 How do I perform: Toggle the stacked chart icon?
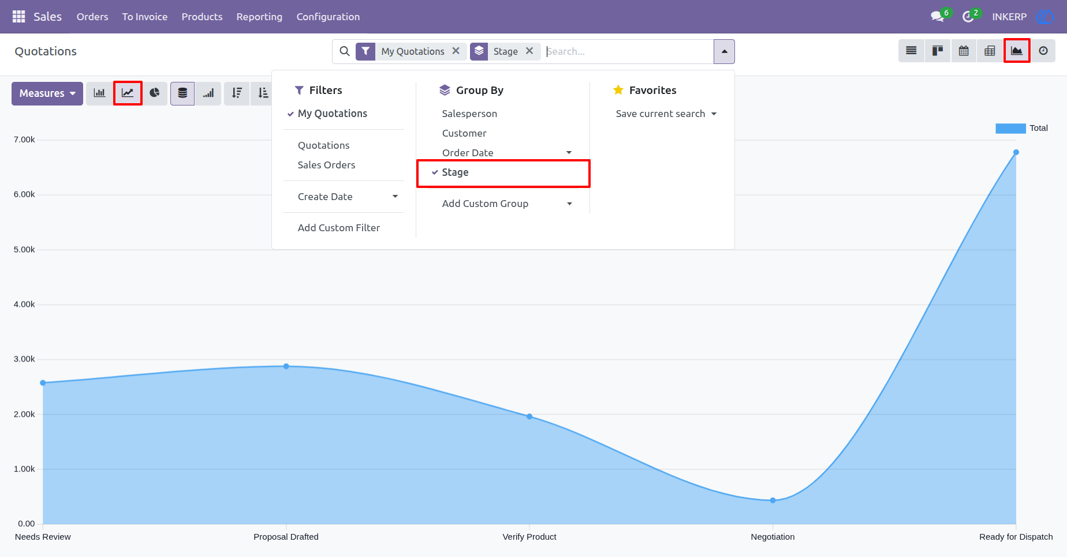[x=182, y=93]
